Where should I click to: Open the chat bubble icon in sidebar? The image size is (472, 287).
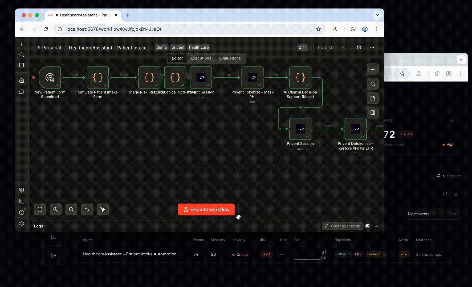click(22, 92)
